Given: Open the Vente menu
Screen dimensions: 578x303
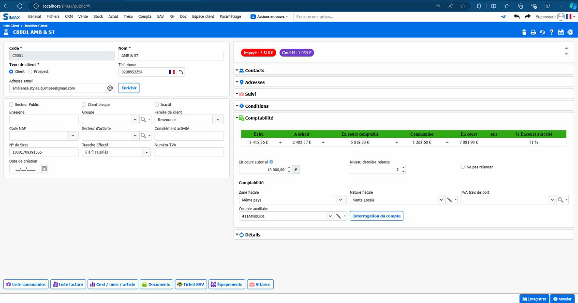Looking at the screenshot, I should tap(83, 16).
